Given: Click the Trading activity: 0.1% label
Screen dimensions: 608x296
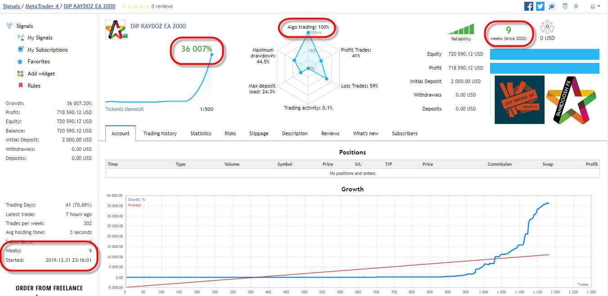Looking at the screenshot, I should 308,108.
